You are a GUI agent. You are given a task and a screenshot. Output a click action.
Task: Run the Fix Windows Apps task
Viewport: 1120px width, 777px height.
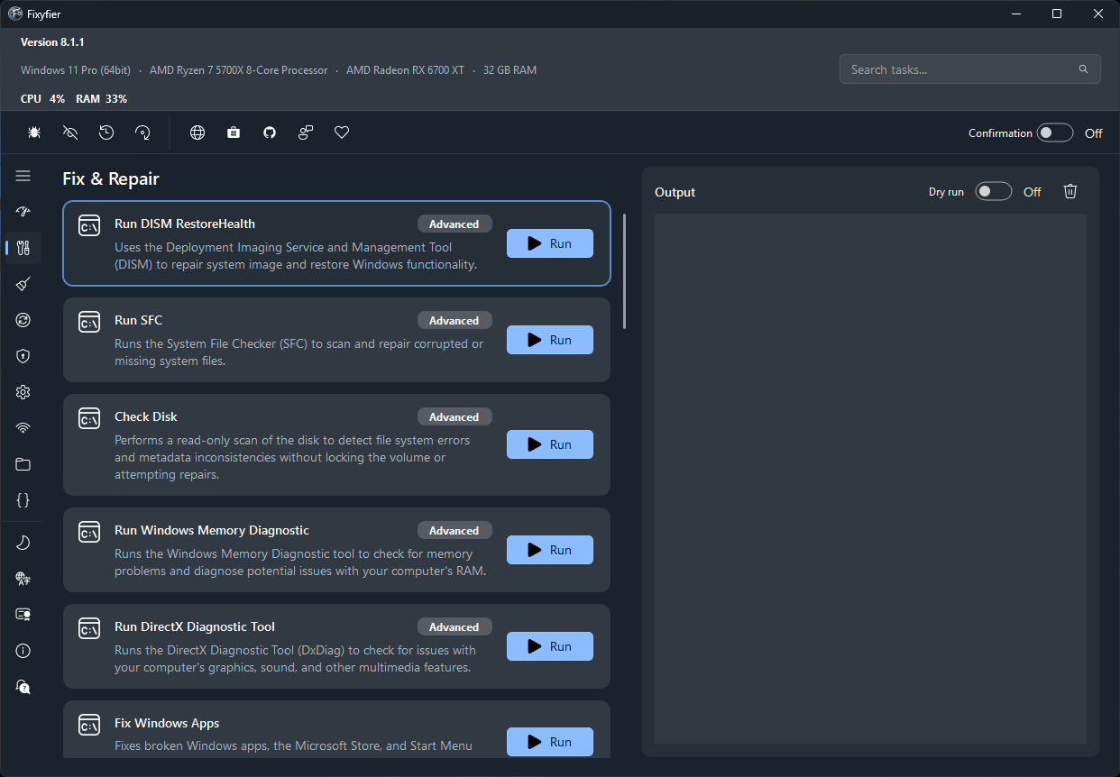(x=550, y=742)
